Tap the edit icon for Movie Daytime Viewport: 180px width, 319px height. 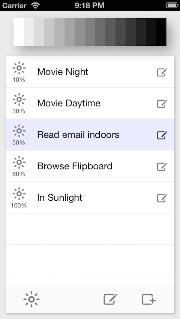tap(162, 104)
